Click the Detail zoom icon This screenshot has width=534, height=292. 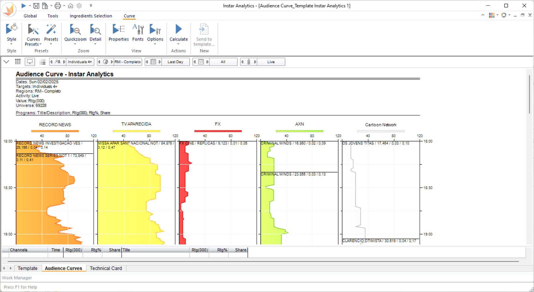click(95, 30)
